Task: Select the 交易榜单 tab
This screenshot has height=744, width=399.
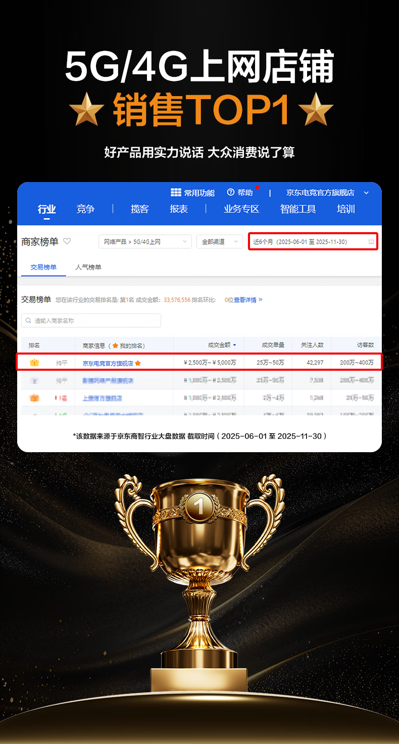Action: (43, 267)
